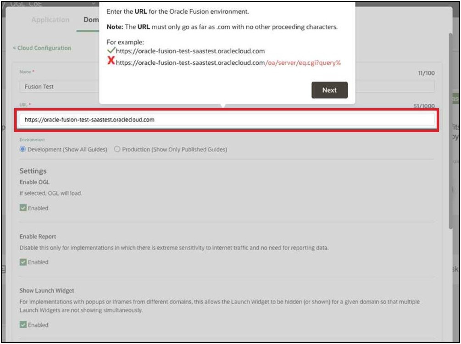Click the green checkmark example URL
This screenshot has height=344, width=461.
point(190,51)
